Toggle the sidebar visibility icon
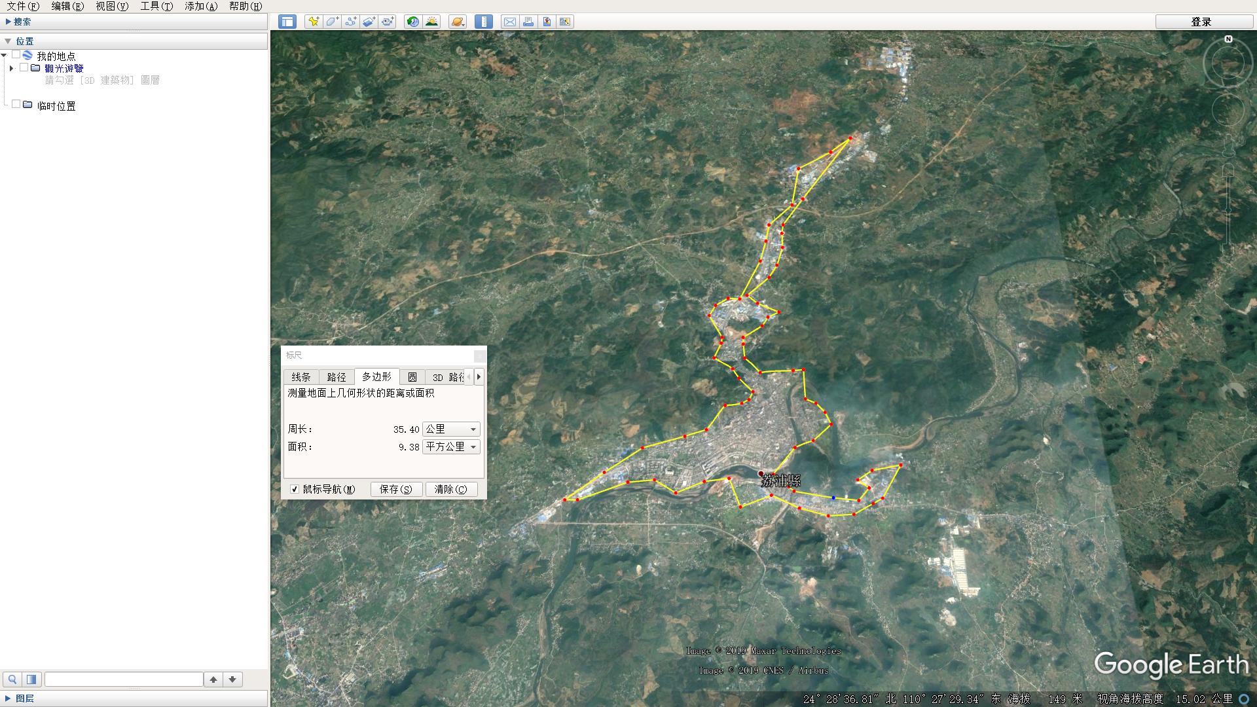 (288, 22)
